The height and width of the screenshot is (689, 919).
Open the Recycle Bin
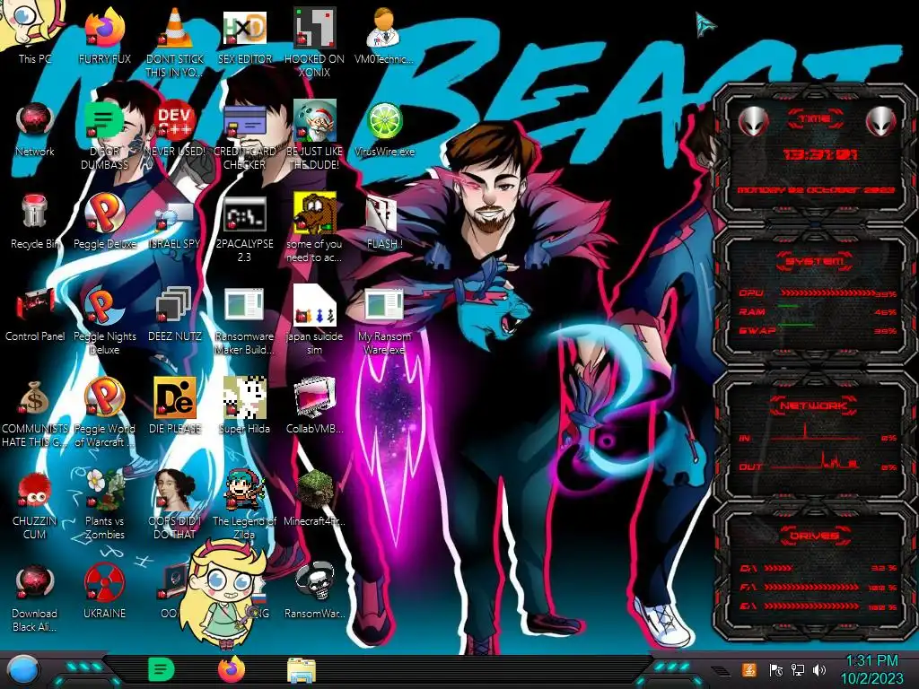(35, 222)
